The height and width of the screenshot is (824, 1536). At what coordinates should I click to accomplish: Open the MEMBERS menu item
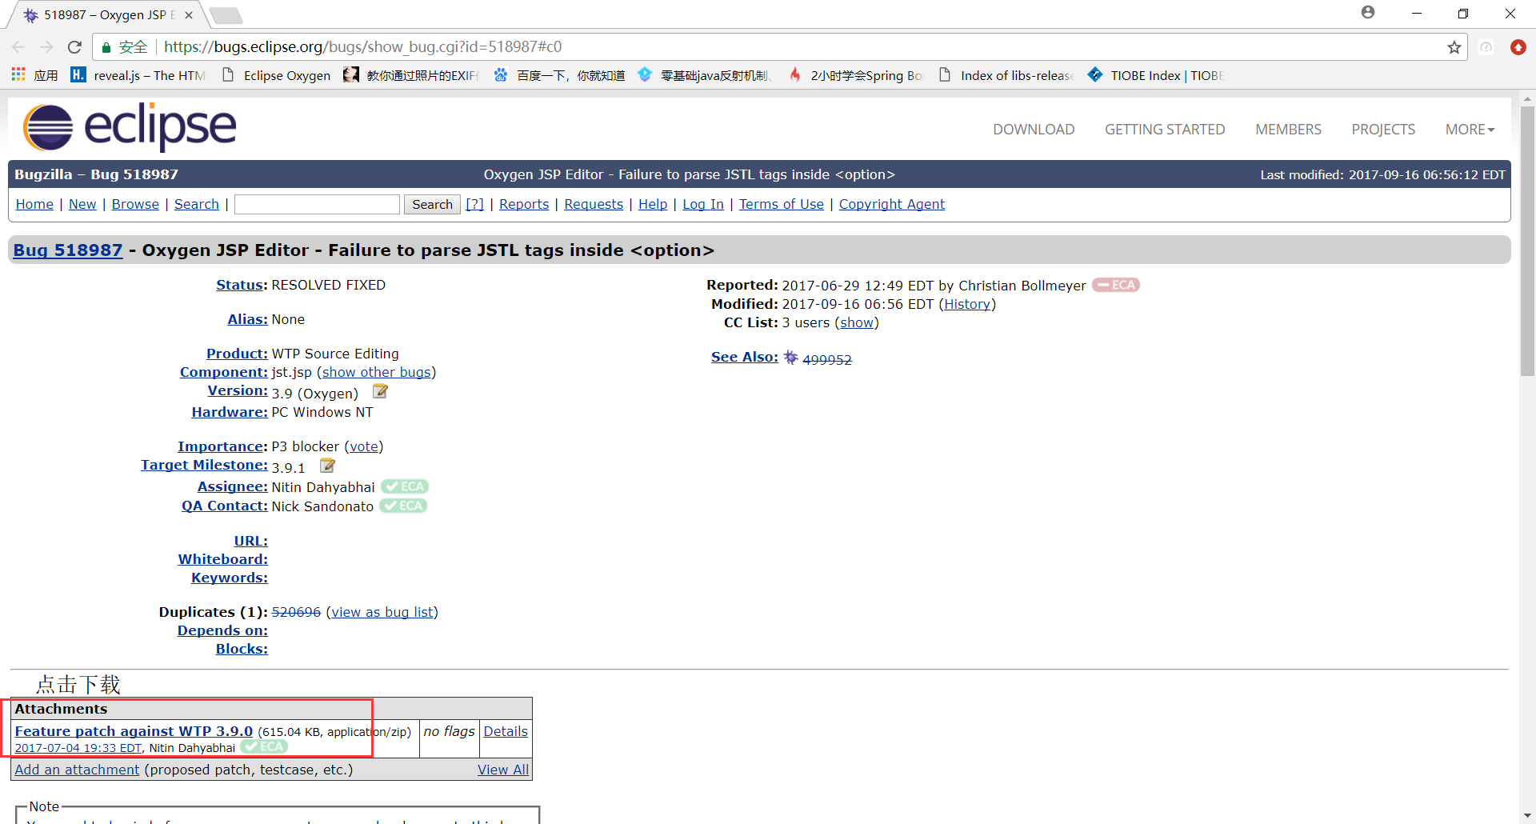(x=1288, y=130)
